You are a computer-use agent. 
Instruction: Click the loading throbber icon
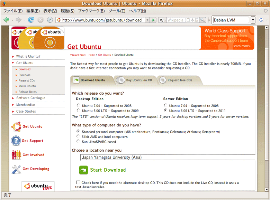click(266, 11)
